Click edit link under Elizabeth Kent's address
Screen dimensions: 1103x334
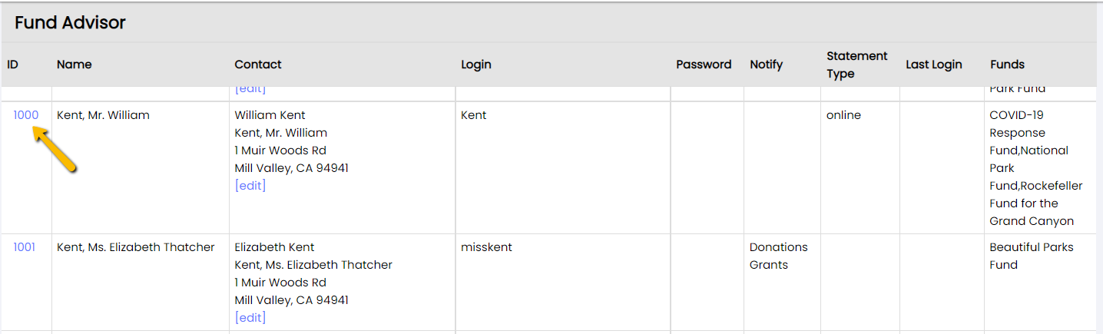coord(250,318)
